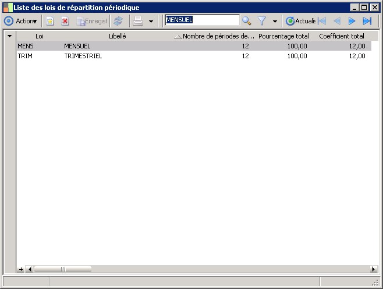Select the TRIM TRIMESTRIEL row
This screenshot has height=289, width=383.
pyautogui.click(x=194, y=56)
